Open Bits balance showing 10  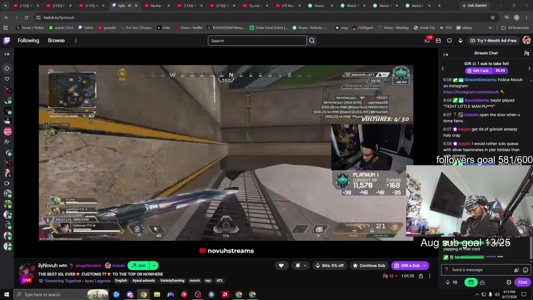pyautogui.click(x=451, y=282)
